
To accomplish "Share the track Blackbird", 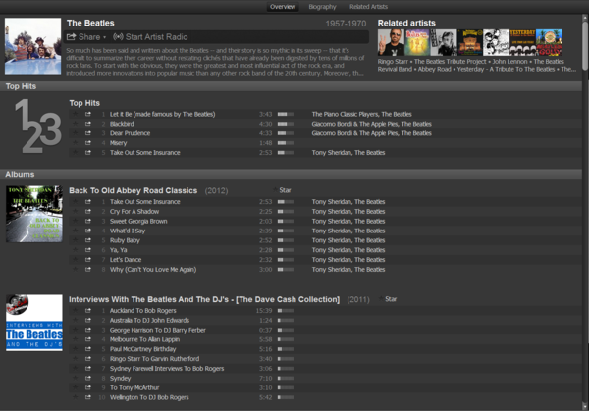I will pyautogui.click(x=88, y=124).
